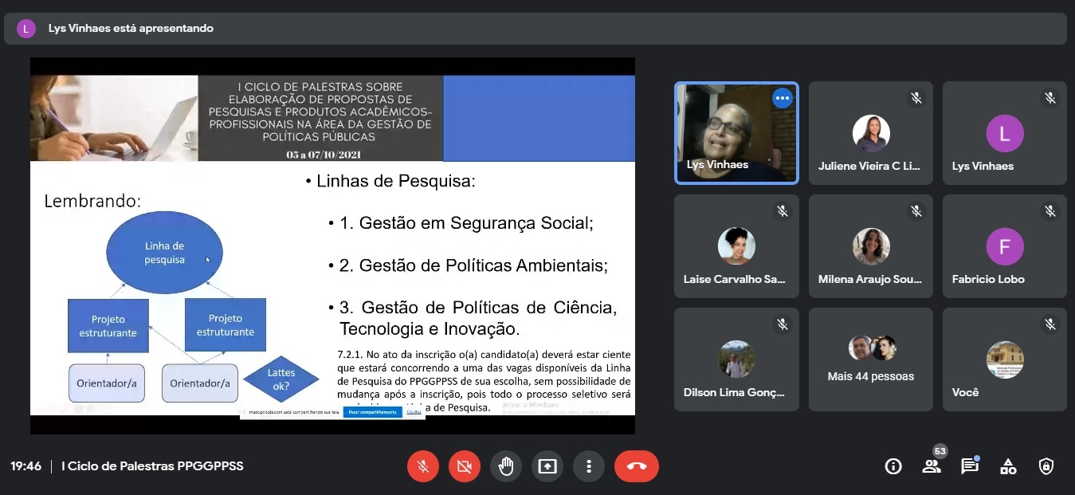
Task: Raise your hand in the meeting
Action: 506,466
